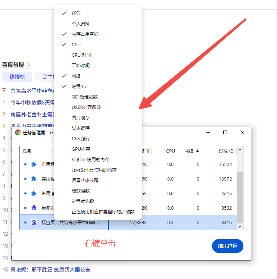277x279 pixels.
Task: Select 正在使用相应扩展程序的活动数 menu entry
Action: (x=98, y=212)
